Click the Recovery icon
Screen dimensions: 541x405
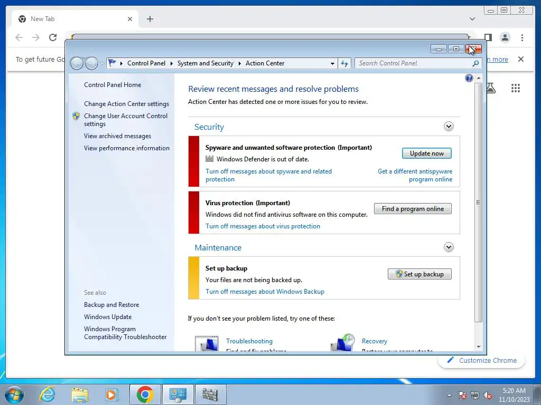(343, 343)
